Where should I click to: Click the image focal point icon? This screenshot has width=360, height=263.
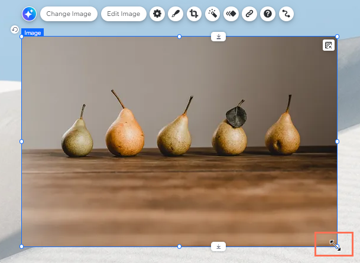tap(329, 45)
